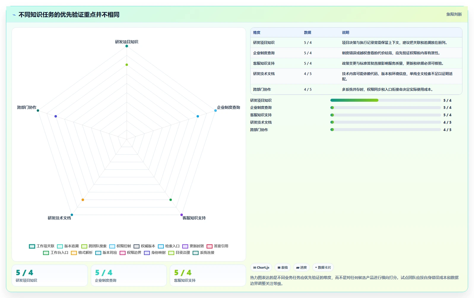Toggle the 跨团队搜索 legend series
Image resolution: width=474 pixels, height=298 pixels.
click(x=94, y=246)
